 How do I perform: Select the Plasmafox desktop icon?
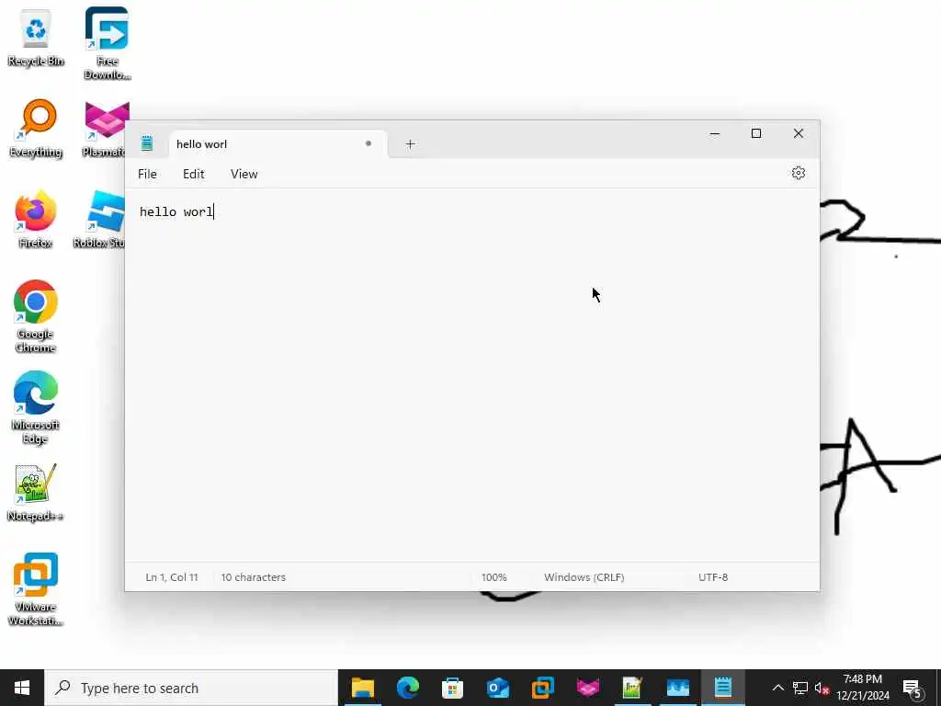pos(106,128)
